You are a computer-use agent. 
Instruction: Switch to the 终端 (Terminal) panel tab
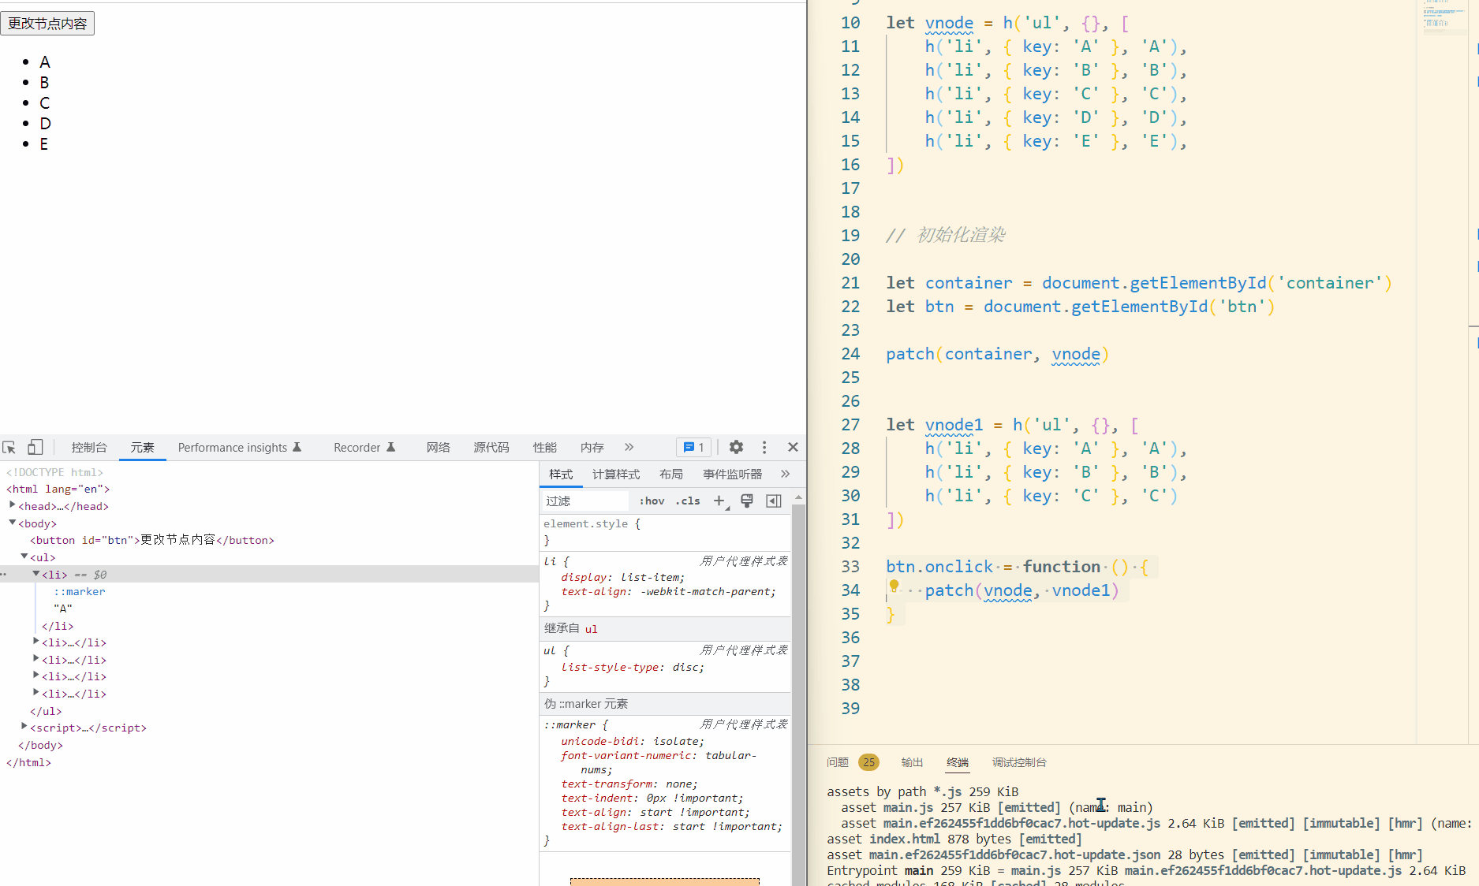(958, 762)
